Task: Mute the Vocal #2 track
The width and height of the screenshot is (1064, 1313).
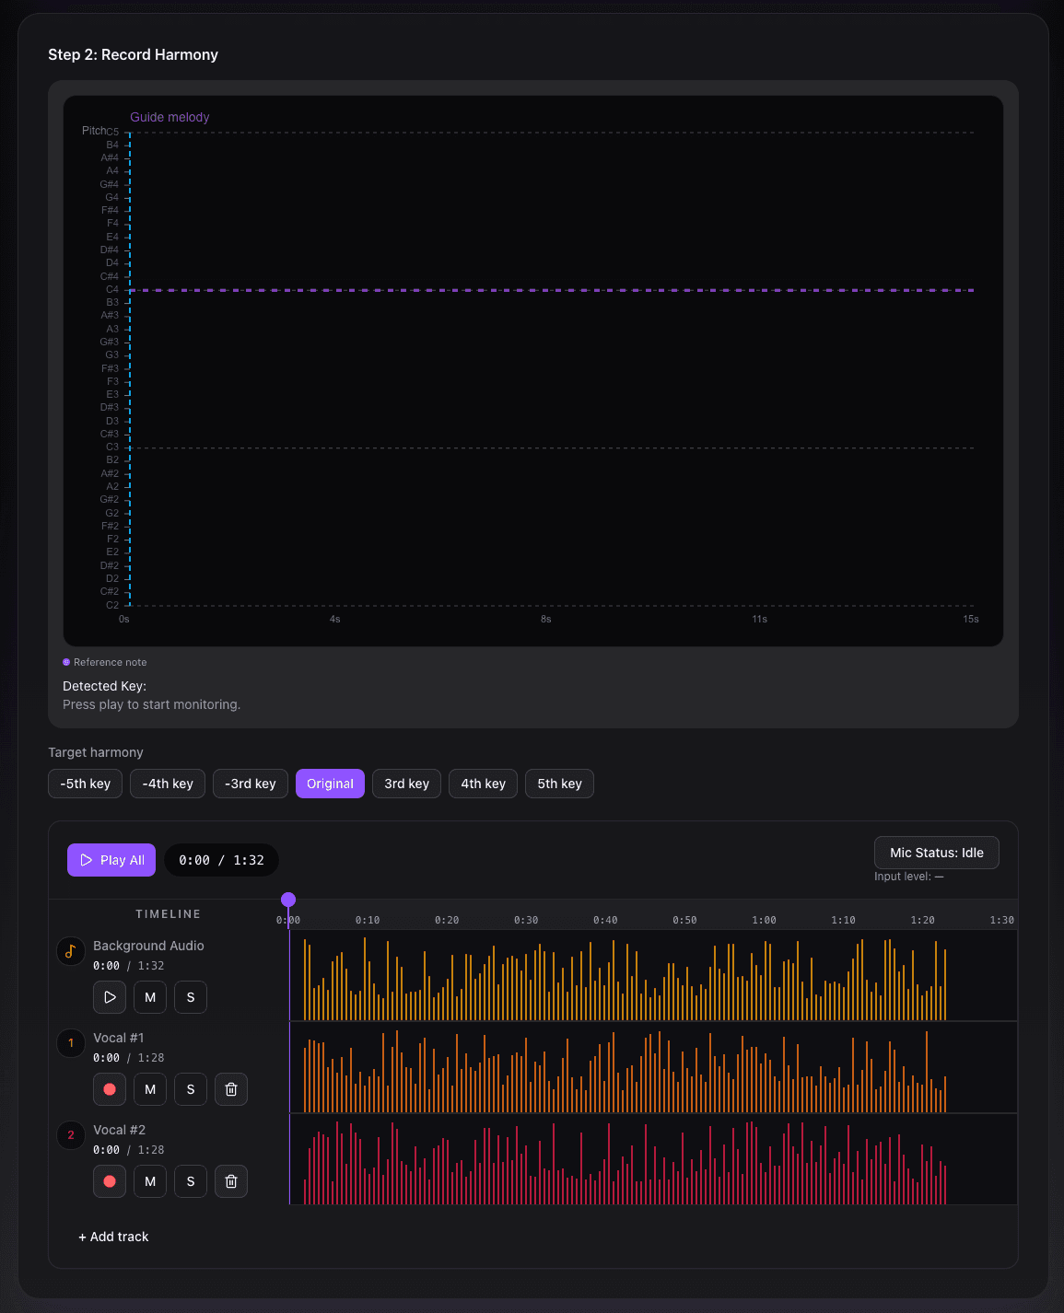Action: (149, 1180)
